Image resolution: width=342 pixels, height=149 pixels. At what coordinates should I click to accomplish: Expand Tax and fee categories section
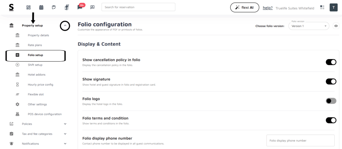click(x=65, y=134)
